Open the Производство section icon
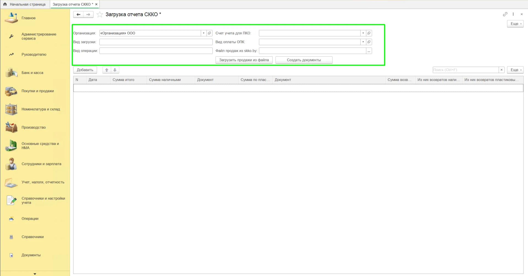This screenshot has width=528, height=276. [11, 127]
